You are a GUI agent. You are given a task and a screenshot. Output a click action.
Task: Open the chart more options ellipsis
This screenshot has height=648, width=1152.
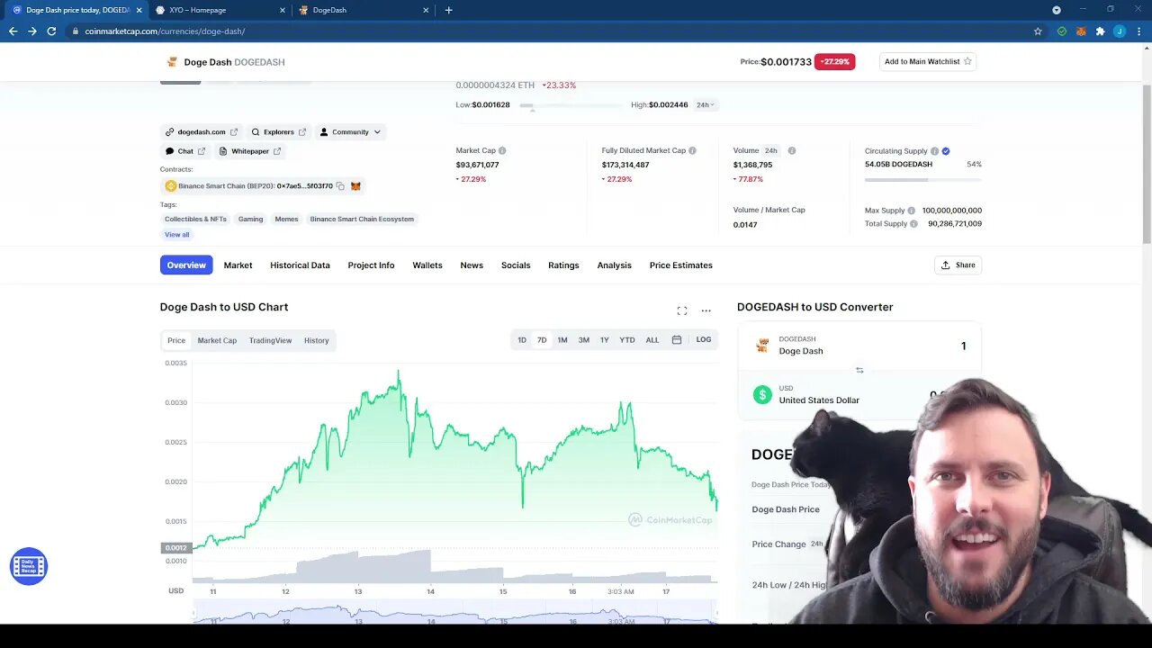point(706,310)
